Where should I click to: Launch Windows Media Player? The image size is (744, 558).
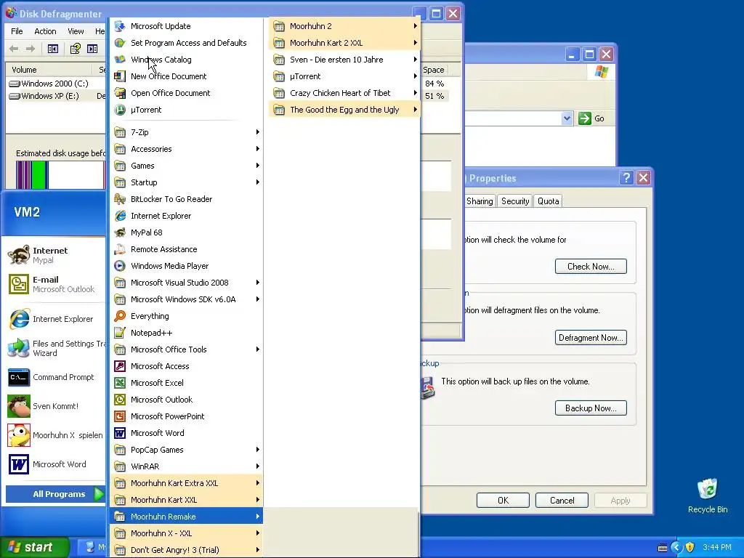(186, 266)
